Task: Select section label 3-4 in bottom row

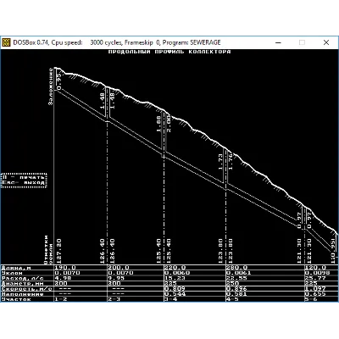Action: pos(170,299)
